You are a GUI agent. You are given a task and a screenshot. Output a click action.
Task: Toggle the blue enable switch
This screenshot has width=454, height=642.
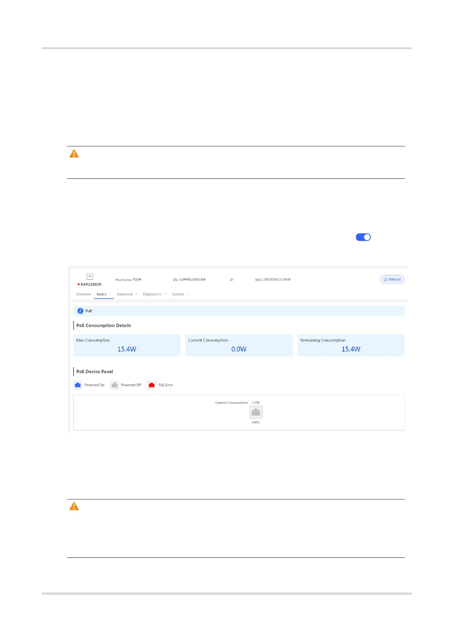pos(363,237)
